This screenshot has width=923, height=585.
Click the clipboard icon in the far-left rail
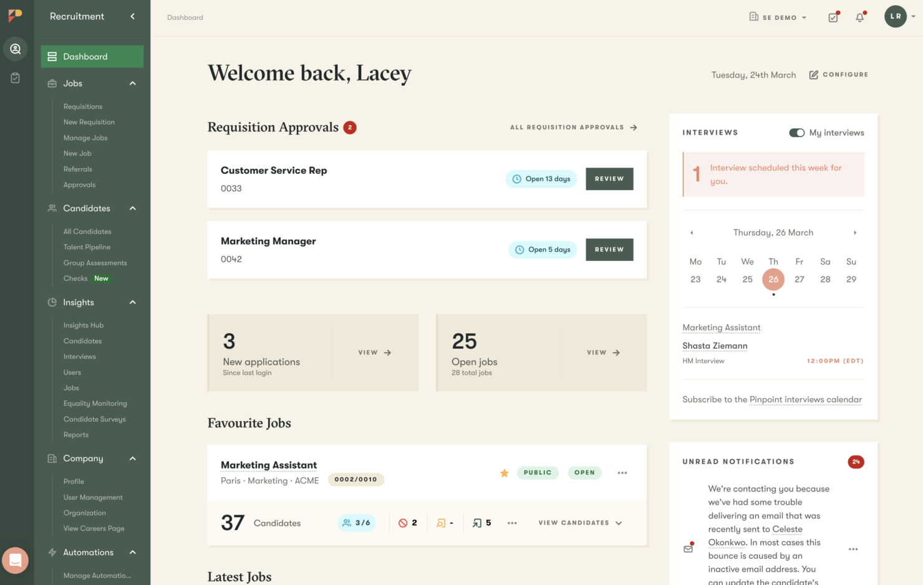click(x=16, y=77)
